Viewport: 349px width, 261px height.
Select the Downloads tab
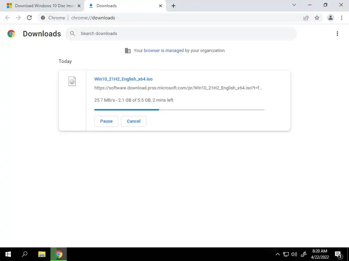click(125, 6)
